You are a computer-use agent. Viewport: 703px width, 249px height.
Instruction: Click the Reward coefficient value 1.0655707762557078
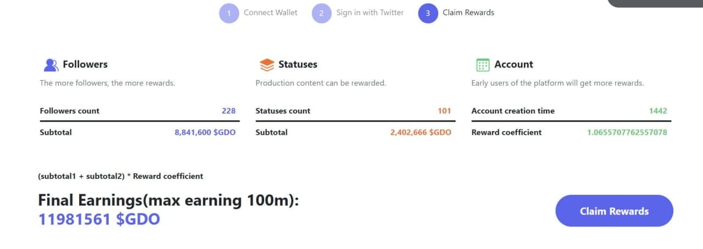(627, 132)
